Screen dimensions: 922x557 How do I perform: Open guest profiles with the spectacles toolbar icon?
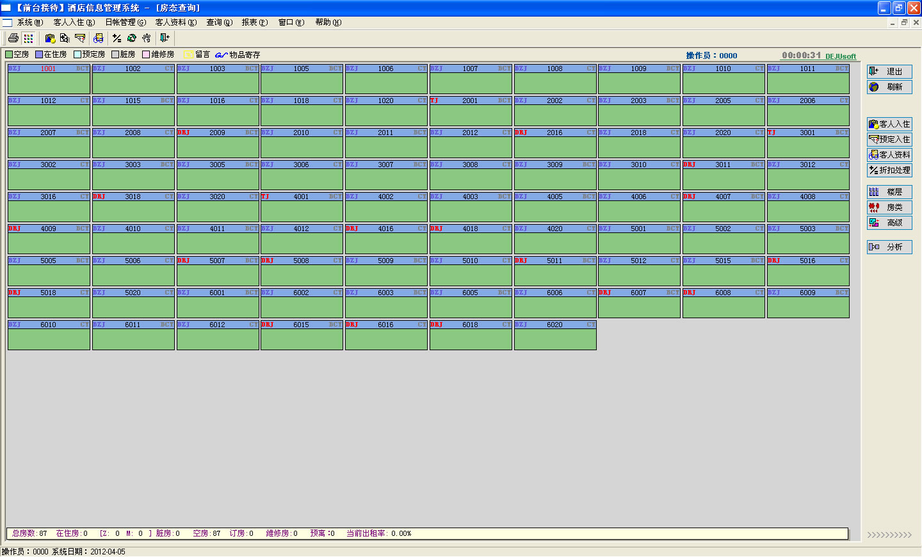pos(98,38)
